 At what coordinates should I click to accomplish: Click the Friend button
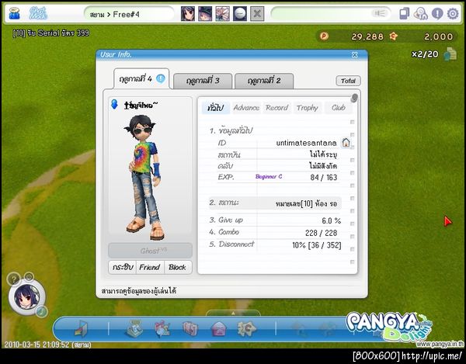(x=150, y=267)
